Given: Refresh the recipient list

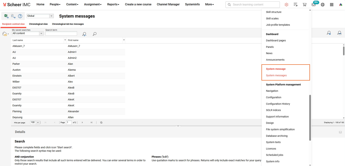Looking at the screenshot, I should coord(101,123).
